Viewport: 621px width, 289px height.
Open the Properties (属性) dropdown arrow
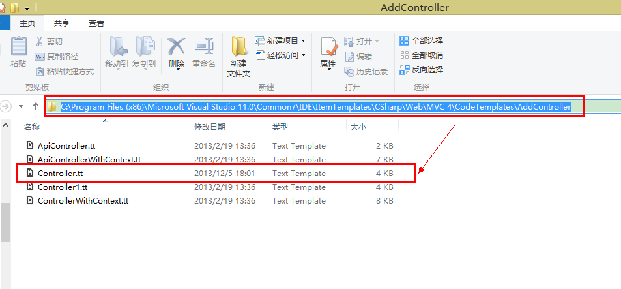pyautogui.click(x=328, y=70)
